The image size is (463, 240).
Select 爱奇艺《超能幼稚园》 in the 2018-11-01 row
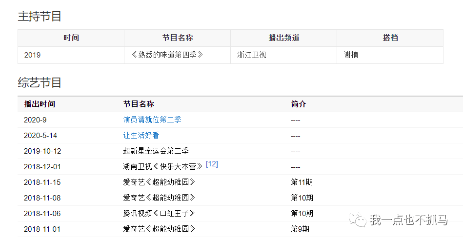160,229
